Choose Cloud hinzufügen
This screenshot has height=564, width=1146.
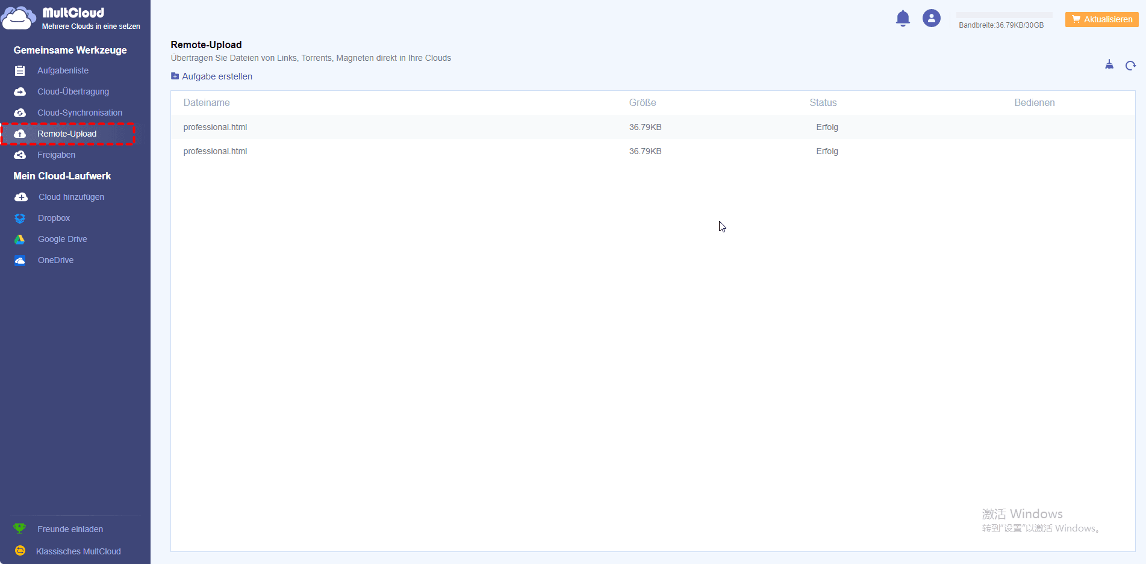[x=72, y=197]
